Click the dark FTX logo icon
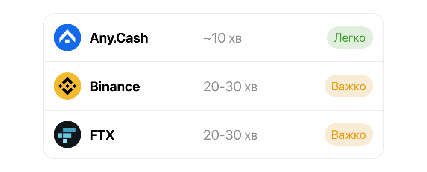This screenshot has width=427, height=172. click(x=67, y=135)
